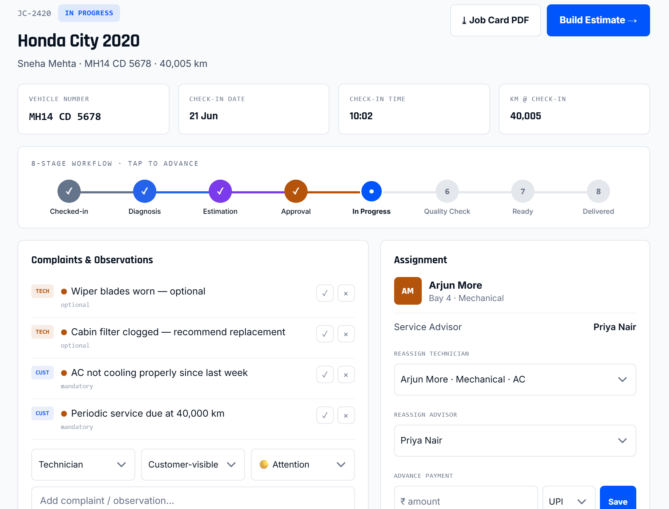Expand the Reassign Advisor dropdown
669x509 pixels.
pyautogui.click(x=515, y=441)
